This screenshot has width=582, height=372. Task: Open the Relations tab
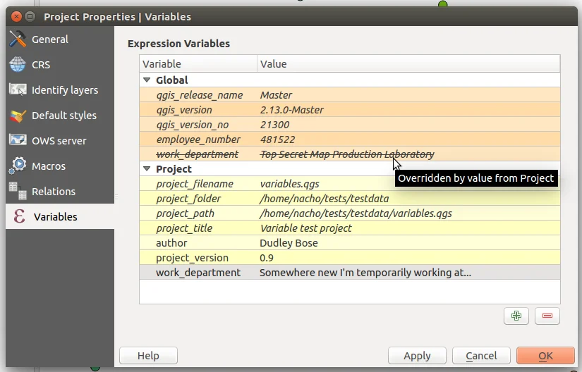[60, 192]
